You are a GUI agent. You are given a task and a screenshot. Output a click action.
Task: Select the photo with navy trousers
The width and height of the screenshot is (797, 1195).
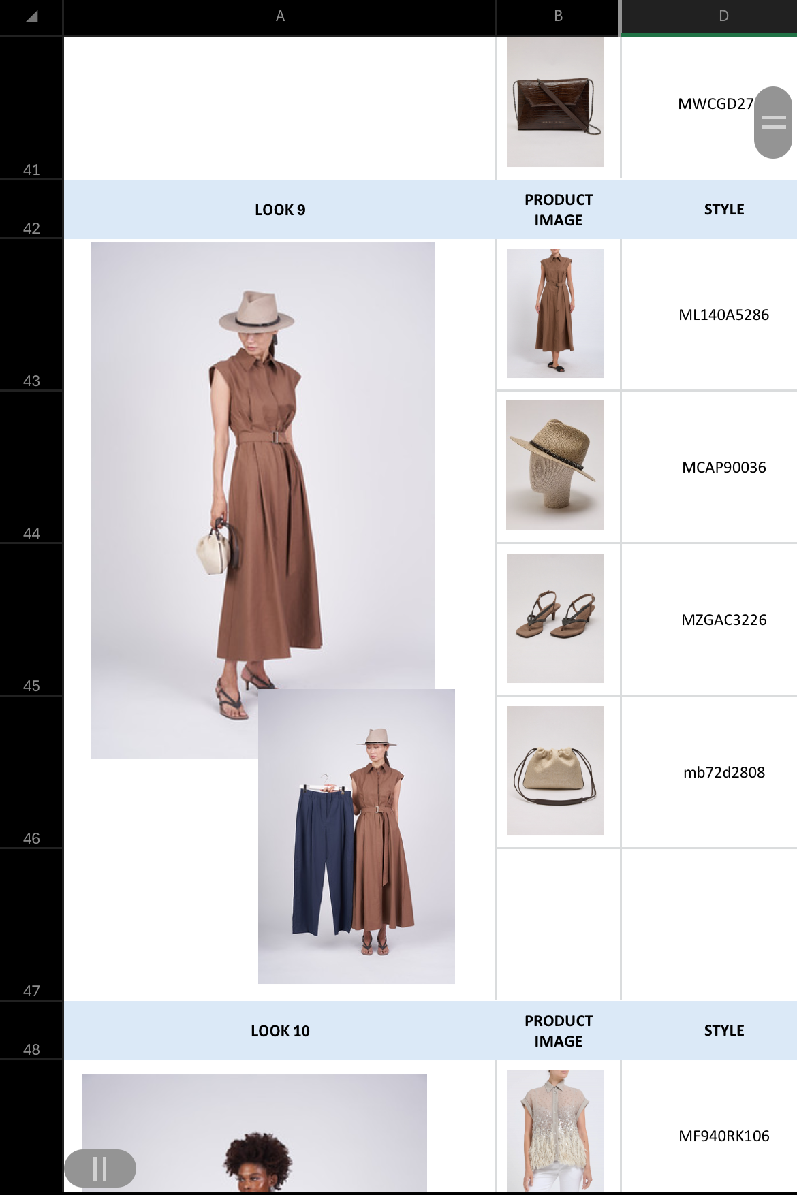[356, 836]
